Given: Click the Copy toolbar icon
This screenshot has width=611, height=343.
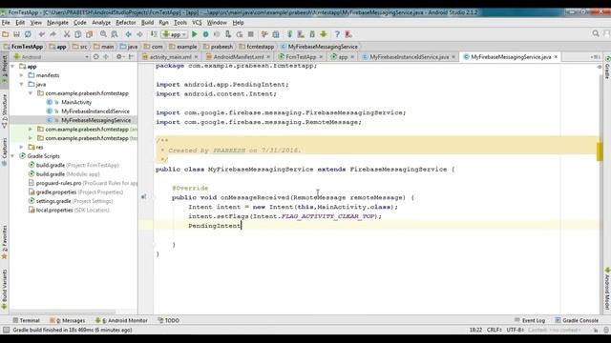Looking at the screenshot, I should pyautogui.click(x=78, y=34).
